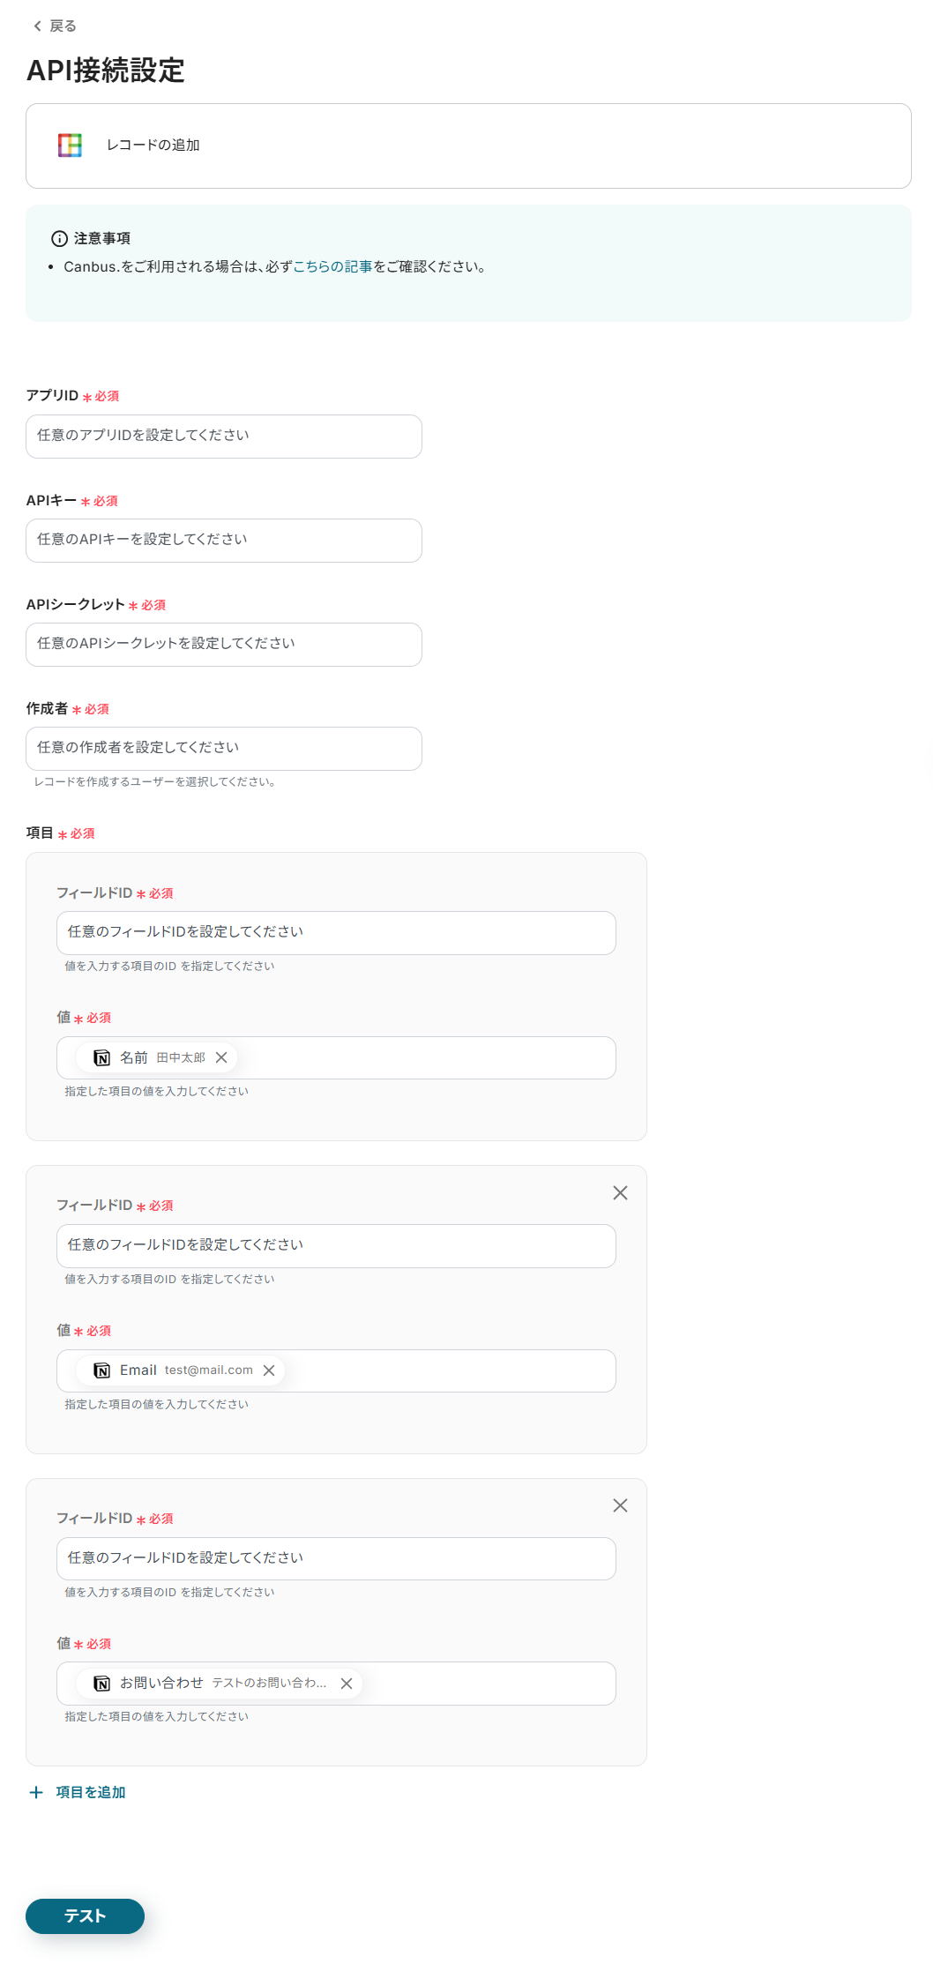This screenshot has width=933, height=1964.
Task: Open the こちらの記事 link
Action: (x=332, y=266)
